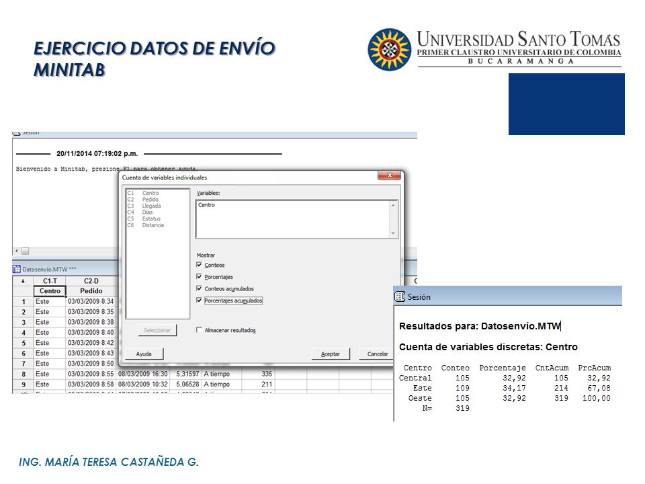Enable Almacenar resultados checkbox
The image size is (645, 484).
[199, 329]
